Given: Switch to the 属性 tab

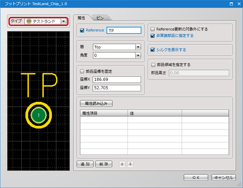Looking at the screenshot, I should [81, 18].
